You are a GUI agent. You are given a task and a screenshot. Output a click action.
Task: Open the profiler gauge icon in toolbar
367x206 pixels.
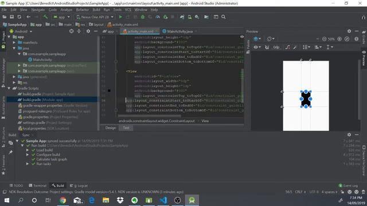tap(158, 17)
